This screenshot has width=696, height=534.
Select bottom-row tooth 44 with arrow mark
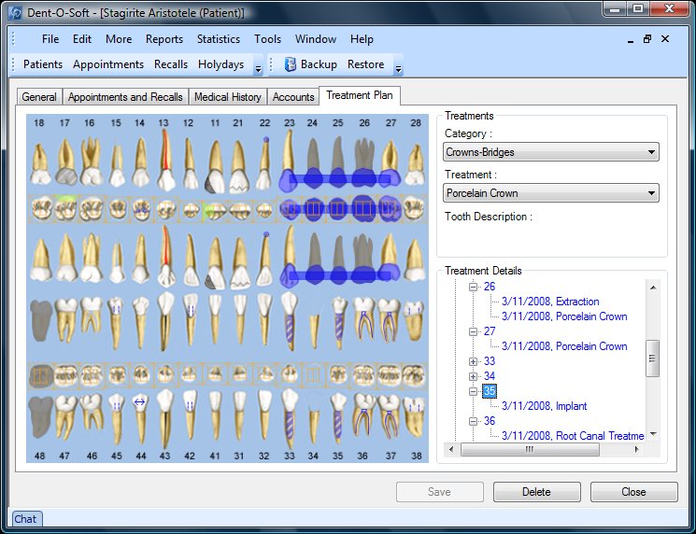point(140,418)
